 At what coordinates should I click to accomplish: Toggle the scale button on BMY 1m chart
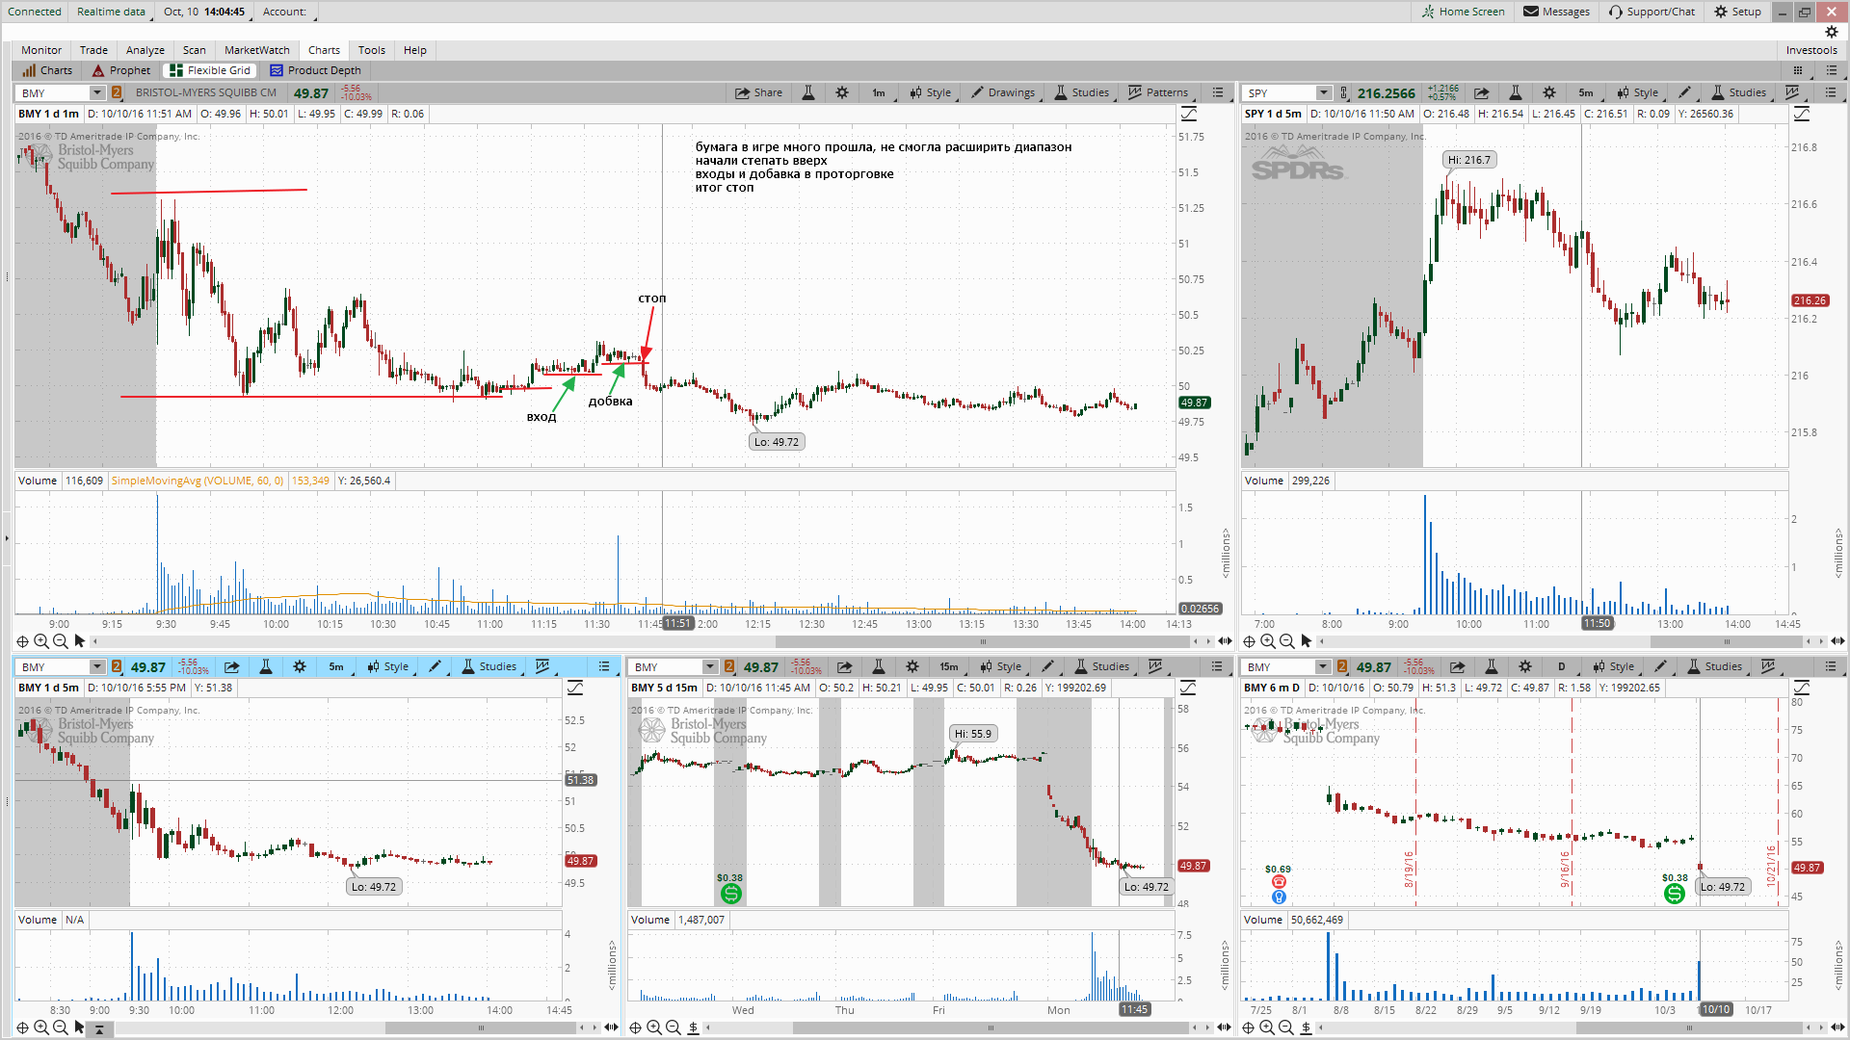(1189, 114)
